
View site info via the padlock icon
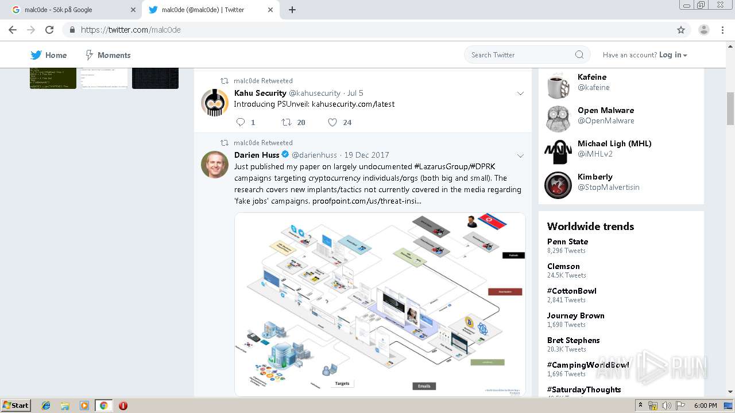click(72, 30)
